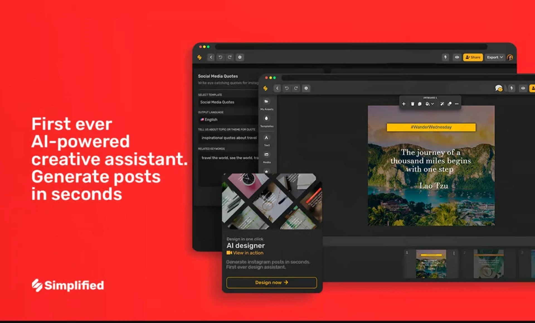Expand the artboard overflow menu with three dots
The image size is (535, 323).
click(457, 104)
